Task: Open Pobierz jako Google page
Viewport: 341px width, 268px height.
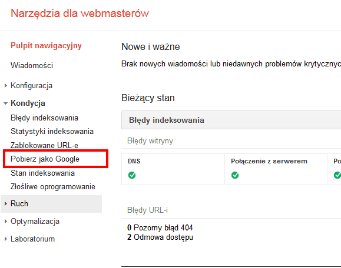Action: point(45,159)
